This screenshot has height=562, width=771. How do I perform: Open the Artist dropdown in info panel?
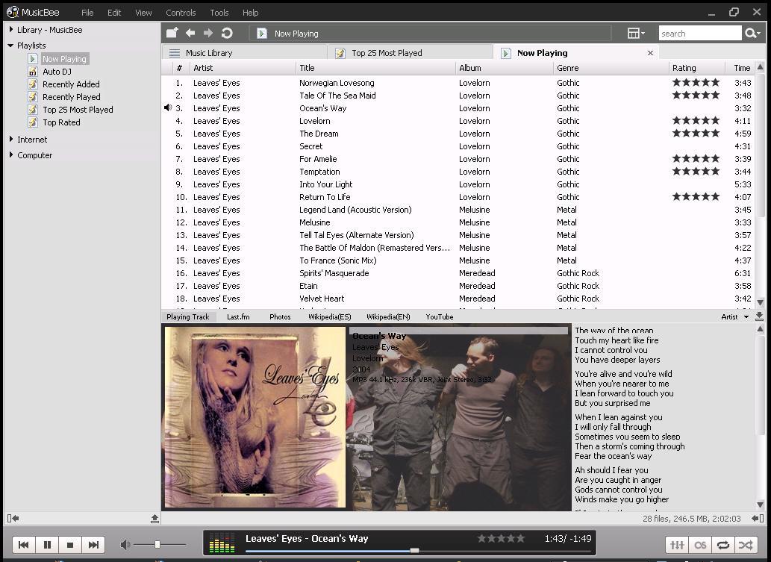tap(734, 316)
